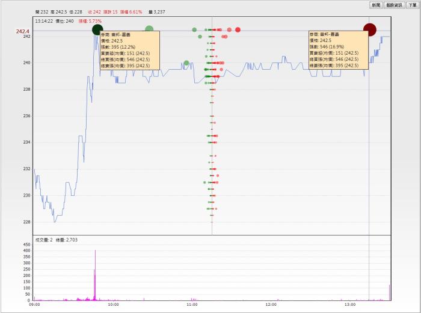The width and height of the screenshot is (421, 313).
Task: Click the 234 price axis label
Action: (26, 142)
